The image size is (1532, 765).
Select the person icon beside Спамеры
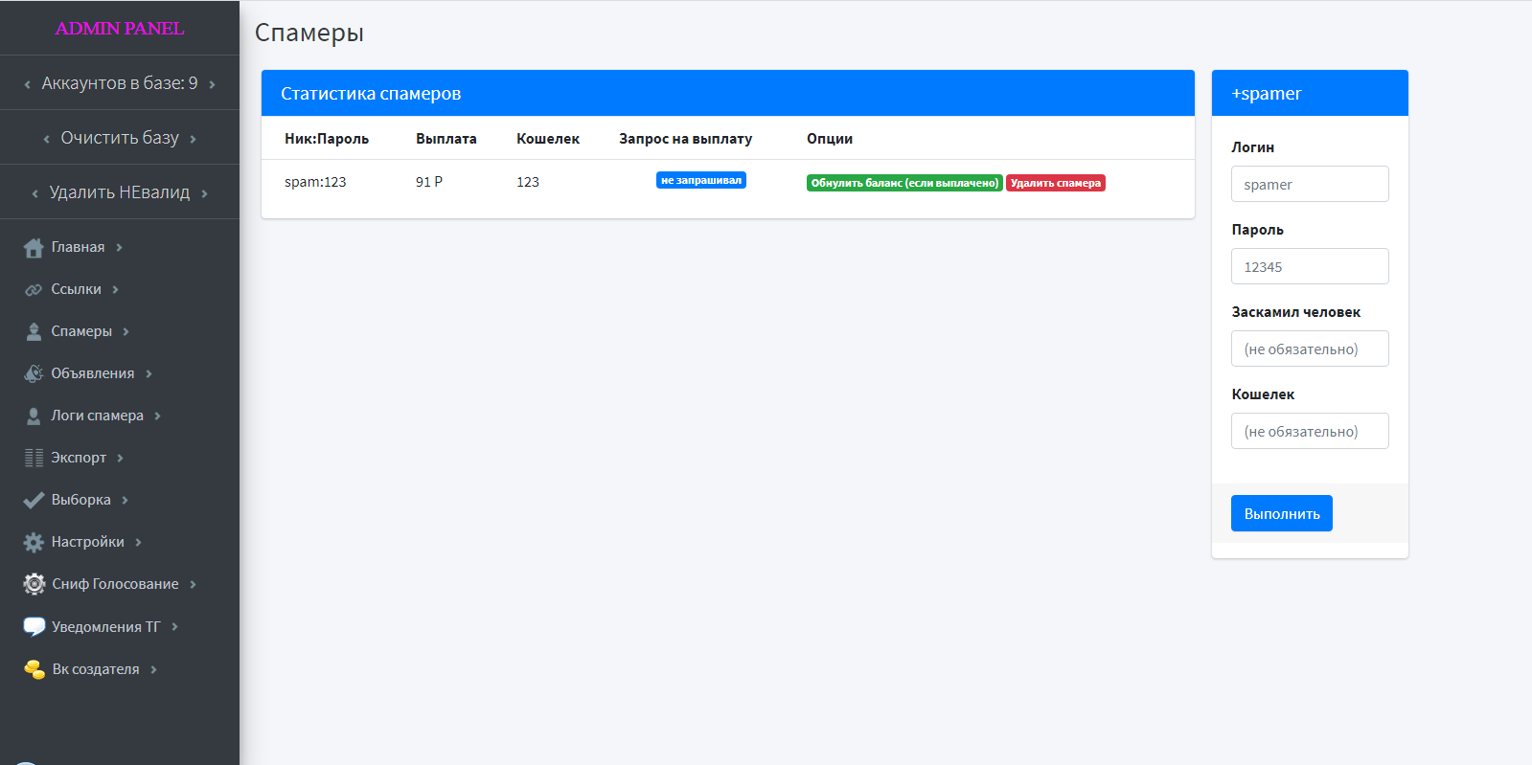coord(34,332)
